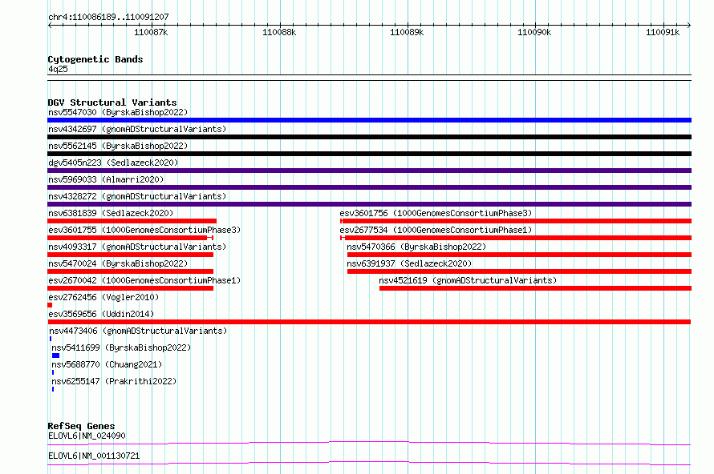Image resolution: width=714 pixels, height=474 pixels.
Task: Select the 110088k ruler tick label
Action: click(279, 32)
